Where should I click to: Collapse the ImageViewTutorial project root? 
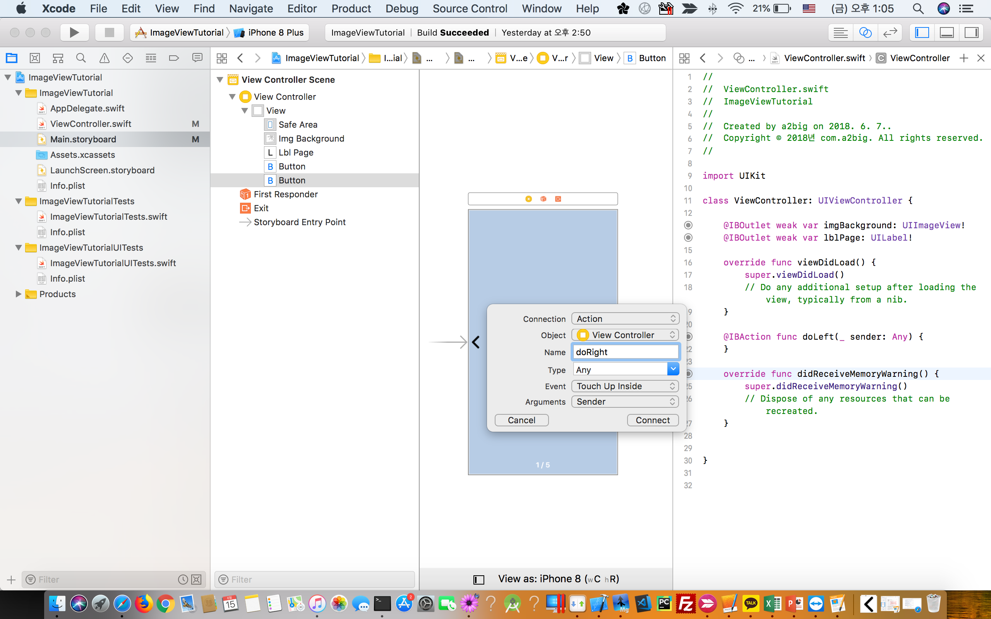pos(8,77)
